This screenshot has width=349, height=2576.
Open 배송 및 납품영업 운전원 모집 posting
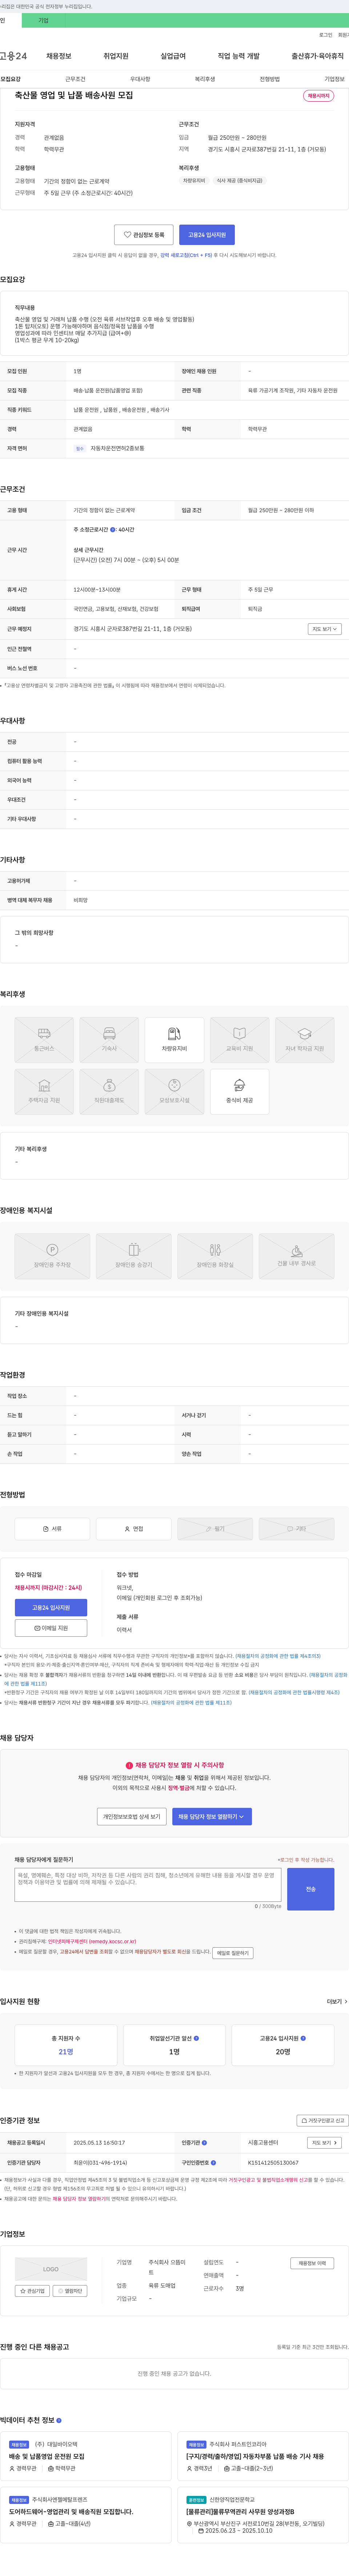(x=47, y=2456)
